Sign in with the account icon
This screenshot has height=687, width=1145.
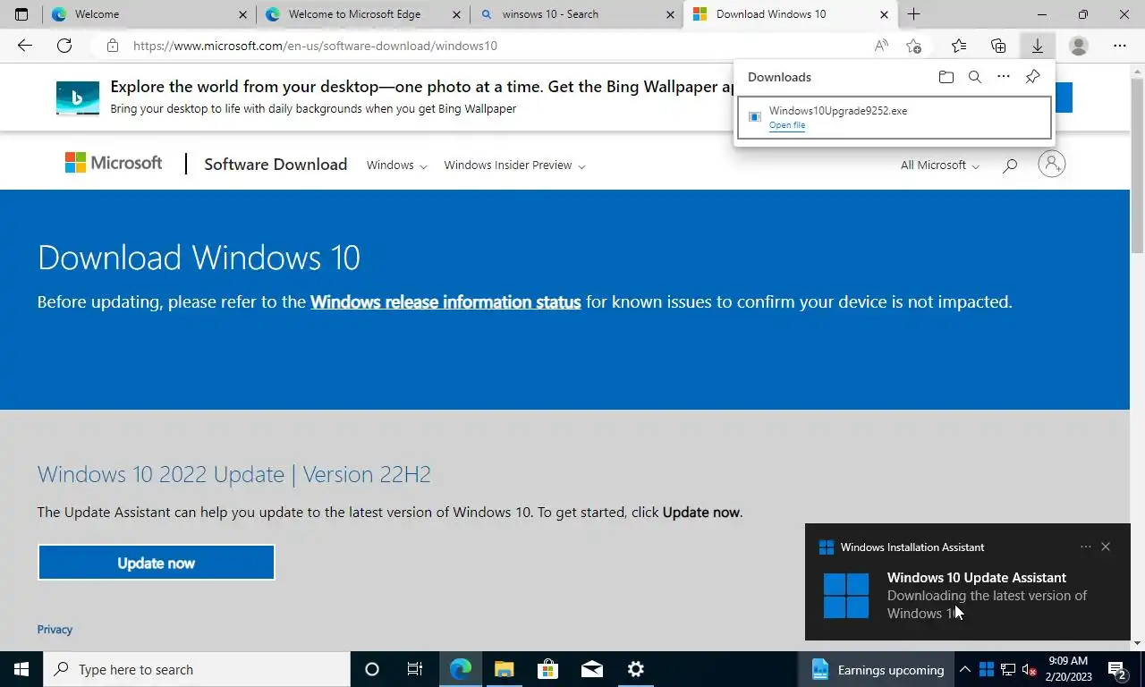(x=1052, y=164)
